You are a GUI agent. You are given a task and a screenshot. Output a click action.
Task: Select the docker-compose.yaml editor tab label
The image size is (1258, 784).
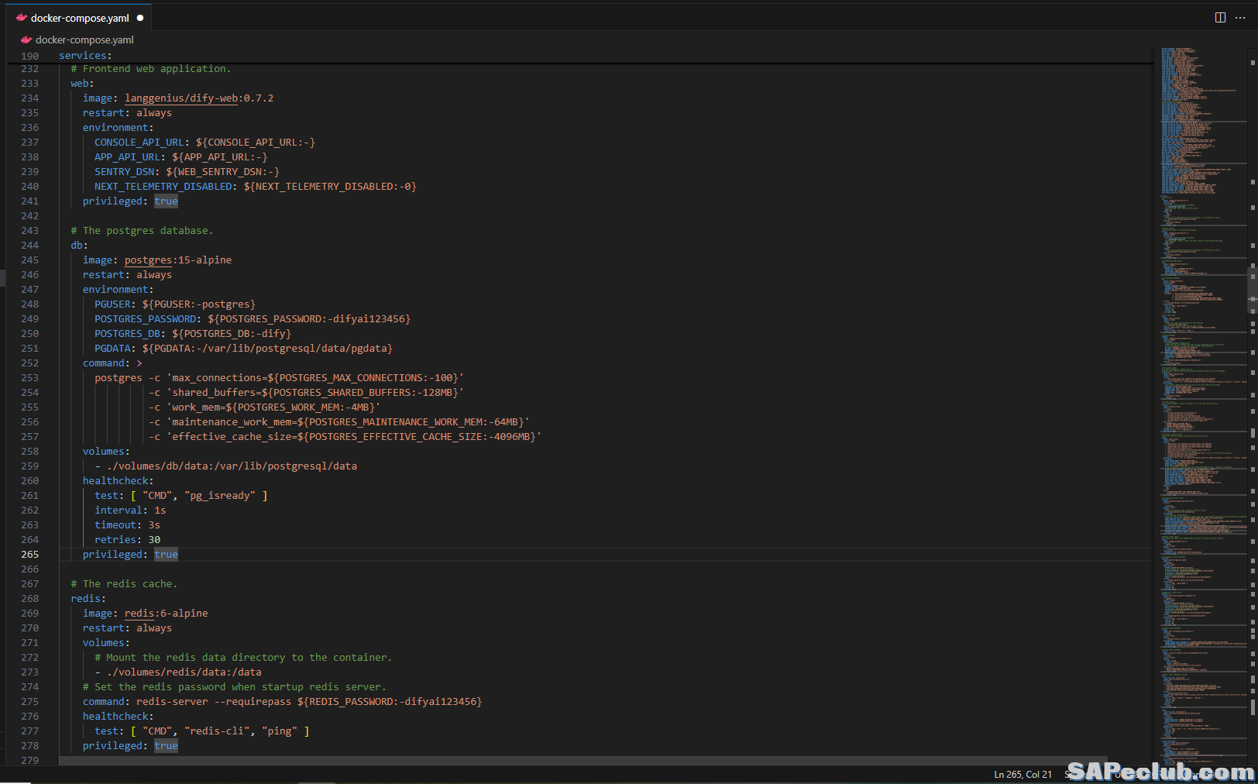[x=80, y=18]
